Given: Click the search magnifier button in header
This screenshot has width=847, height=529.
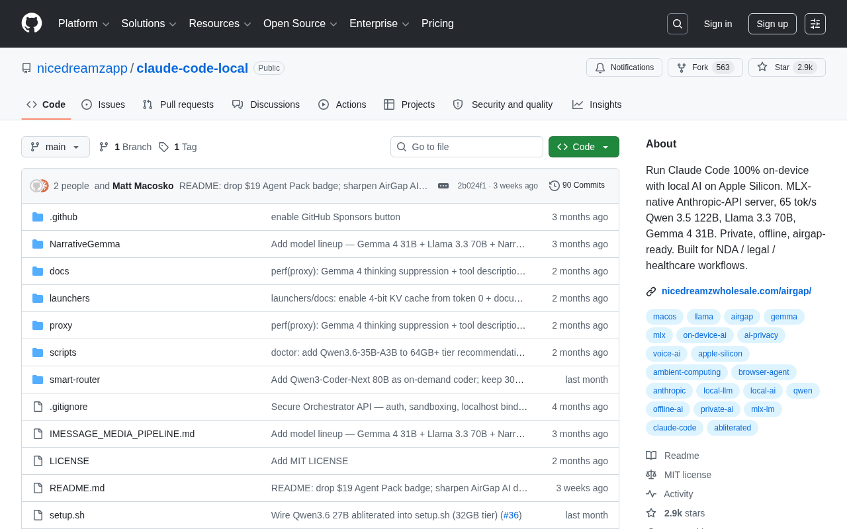Looking at the screenshot, I should click(678, 24).
